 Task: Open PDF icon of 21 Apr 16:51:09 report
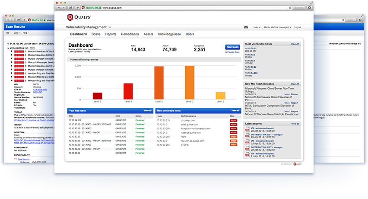pos(247,155)
